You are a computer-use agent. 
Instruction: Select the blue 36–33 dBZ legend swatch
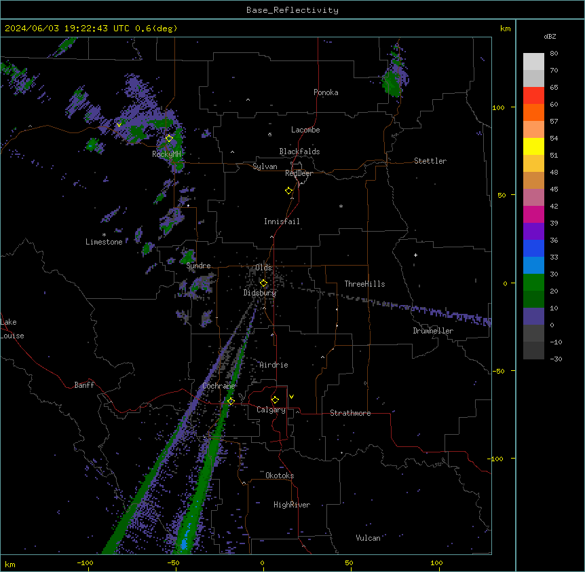click(533, 248)
